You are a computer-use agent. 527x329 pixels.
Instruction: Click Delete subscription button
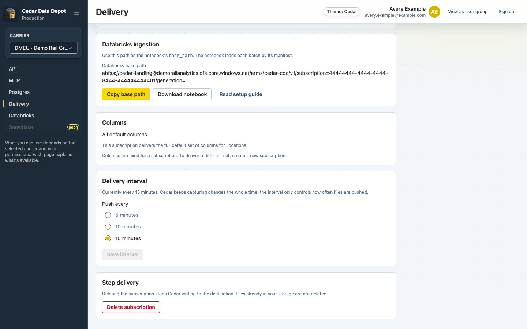(x=131, y=307)
